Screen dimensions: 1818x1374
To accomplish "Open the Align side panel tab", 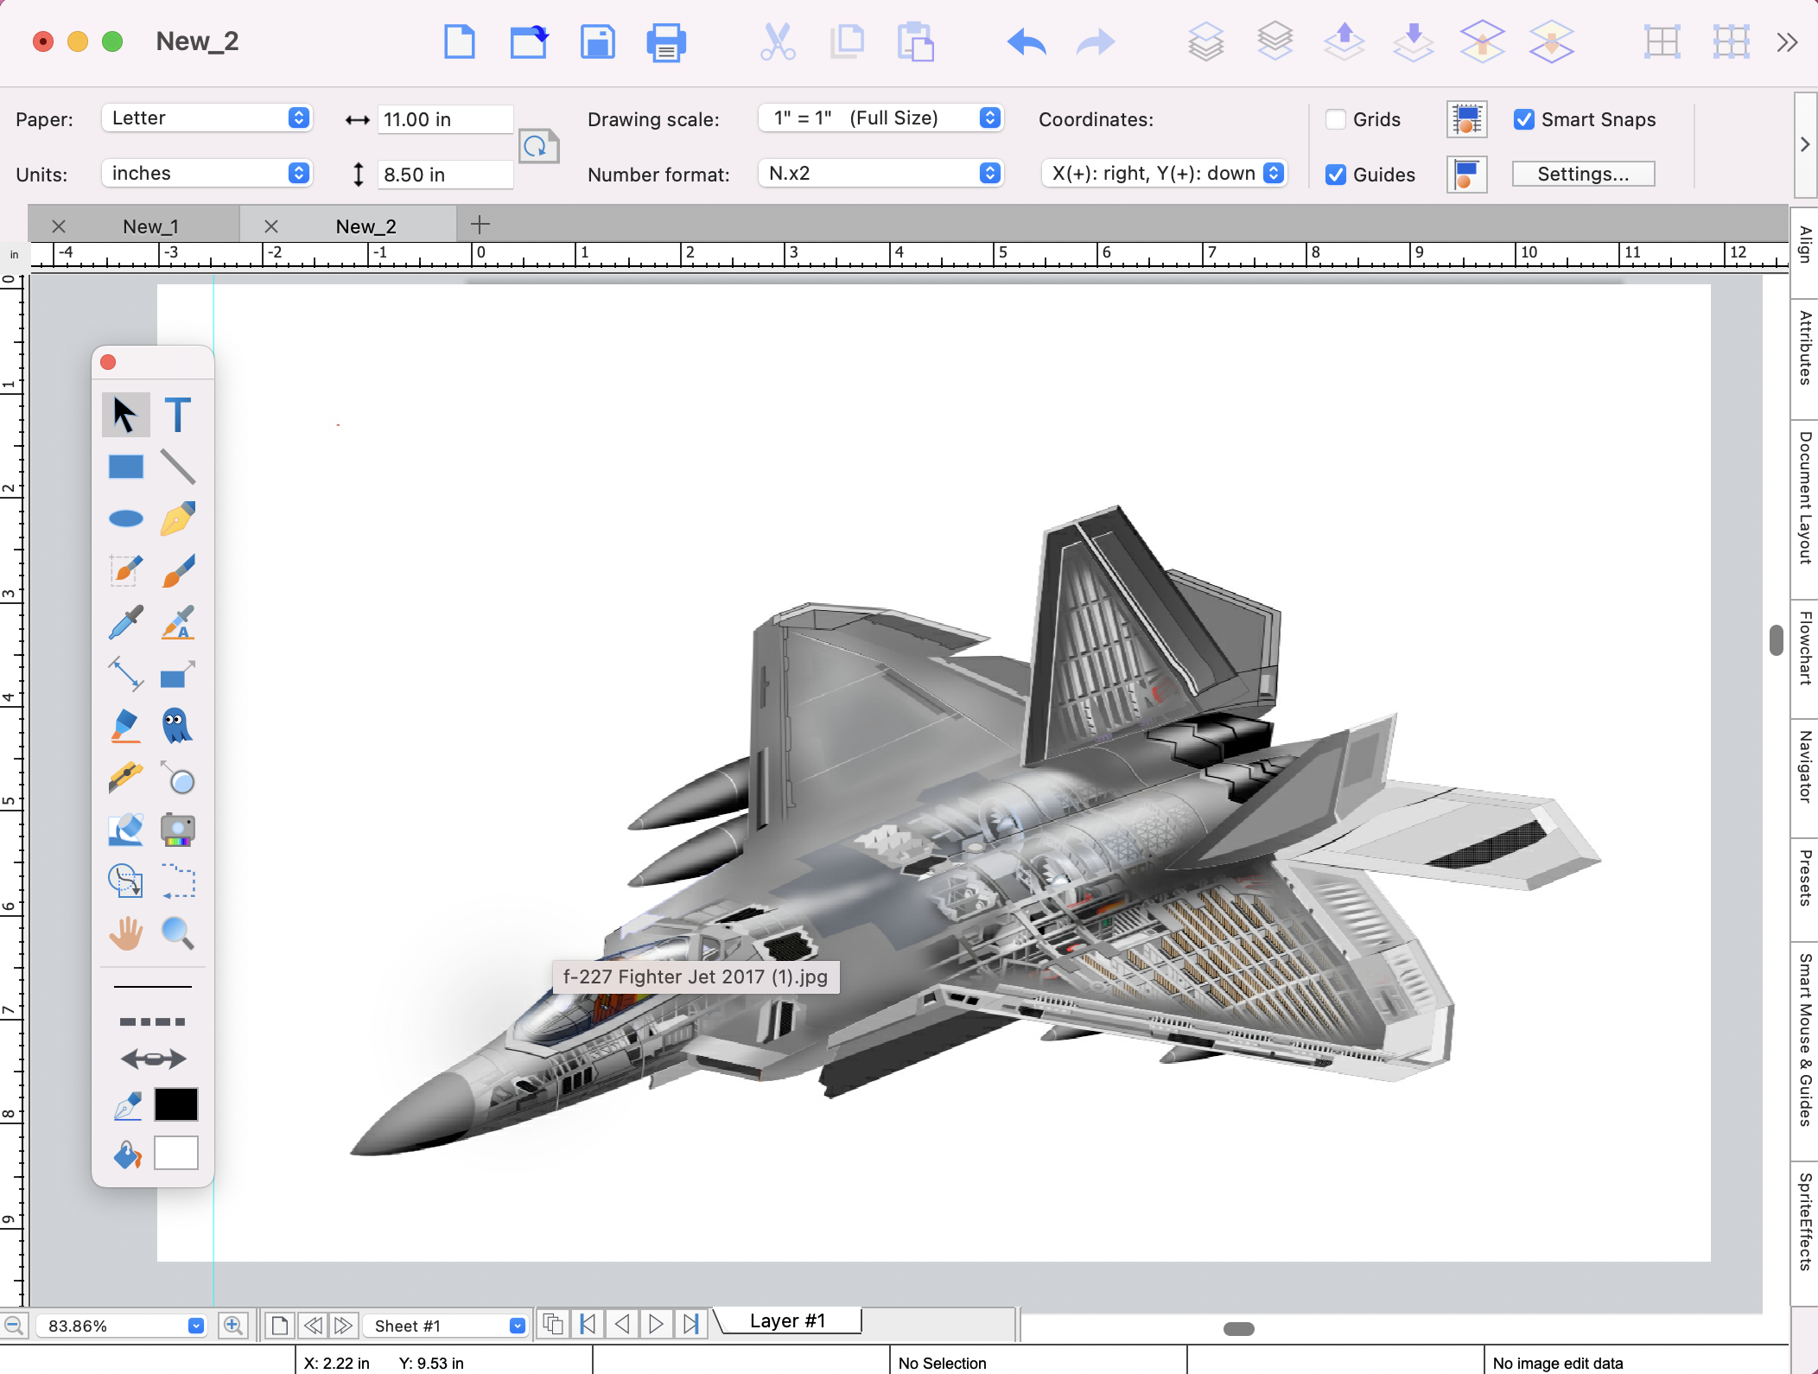I will coord(1805,245).
